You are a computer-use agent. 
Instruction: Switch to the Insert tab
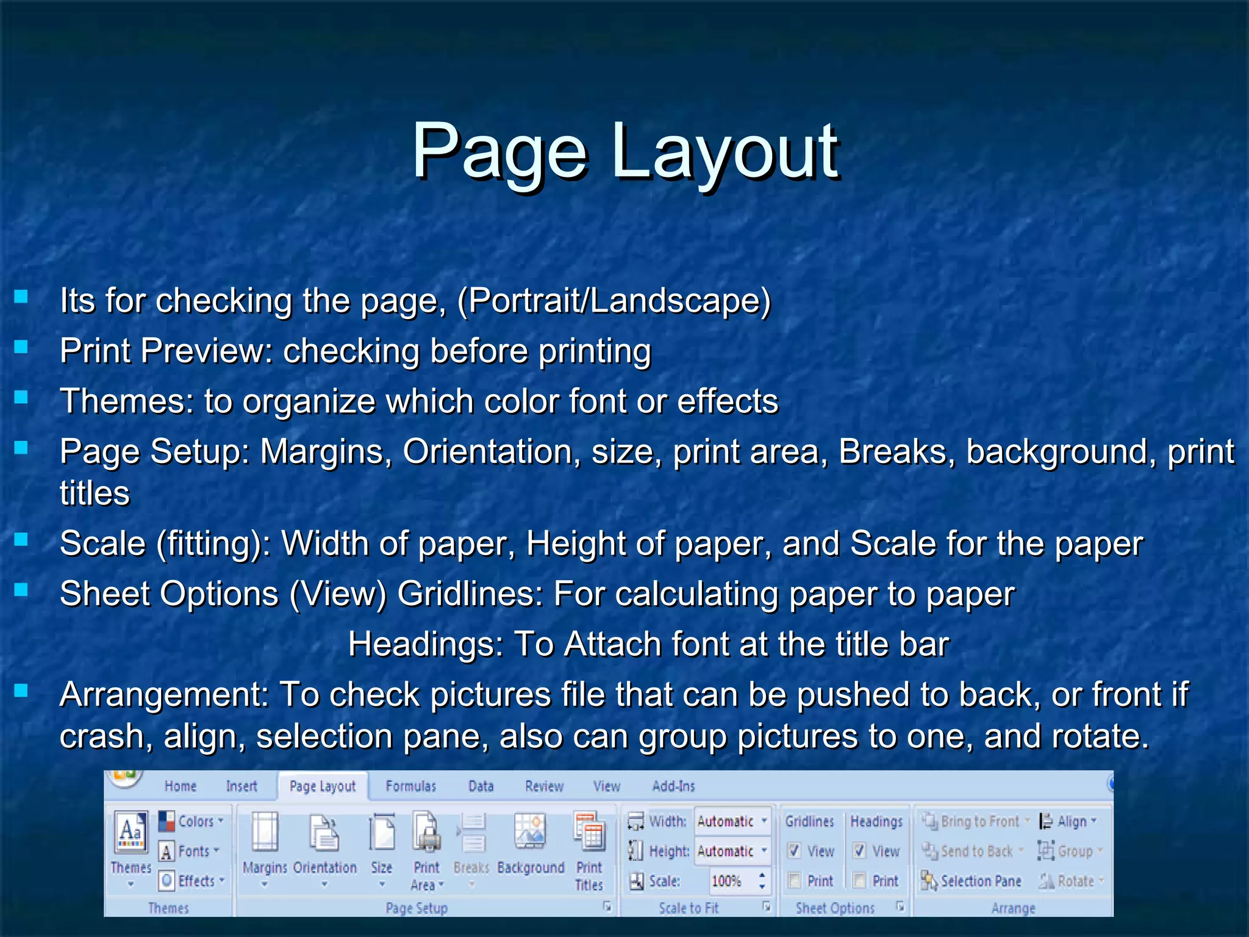coord(242,786)
